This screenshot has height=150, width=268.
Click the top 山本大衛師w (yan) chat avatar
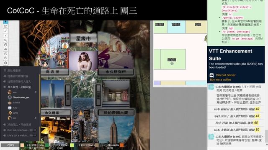pos(211,87)
